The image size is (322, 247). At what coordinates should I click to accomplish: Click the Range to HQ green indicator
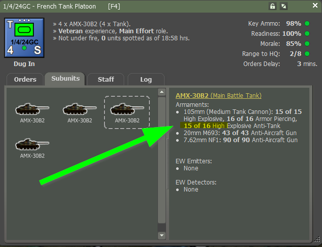[307, 54]
